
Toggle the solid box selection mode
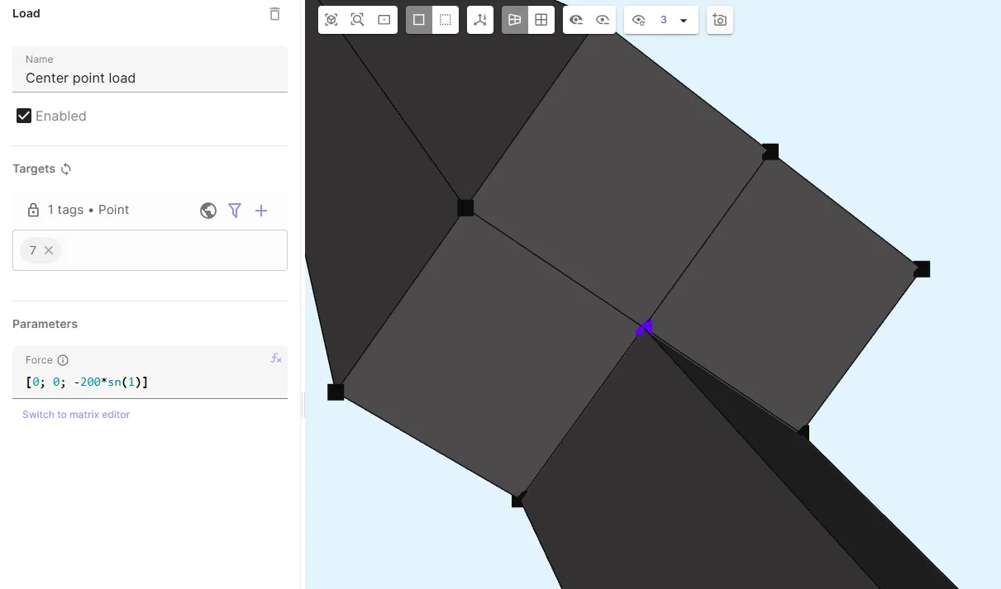[x=419, y=20]
